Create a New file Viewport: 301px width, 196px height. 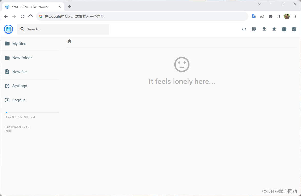click(19, 72)
